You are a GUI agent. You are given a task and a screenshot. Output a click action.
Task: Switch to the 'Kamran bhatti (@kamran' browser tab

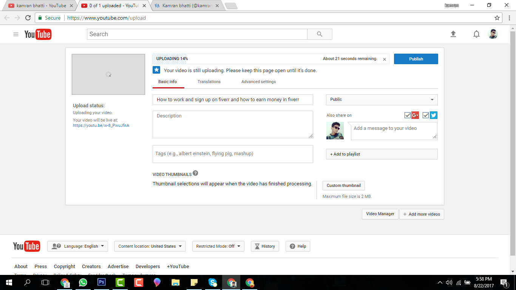(x=187, y=6)
